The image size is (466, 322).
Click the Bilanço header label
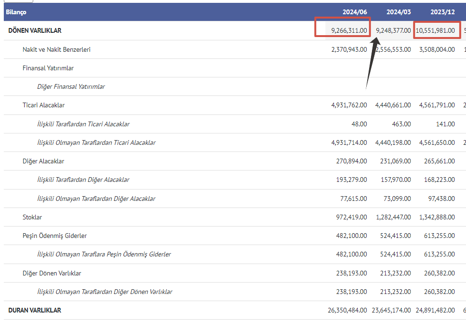[16, 12]
